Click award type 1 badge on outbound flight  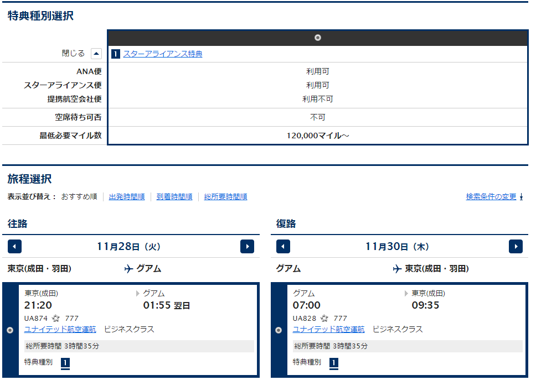pos(65,363)
